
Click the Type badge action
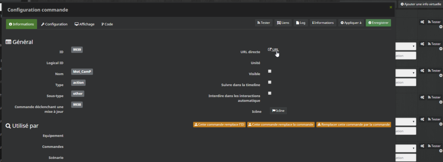(x=78, y=83)
